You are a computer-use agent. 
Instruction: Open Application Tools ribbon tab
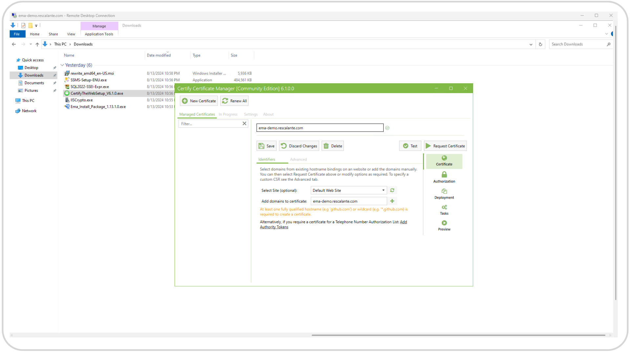point(99,34)
